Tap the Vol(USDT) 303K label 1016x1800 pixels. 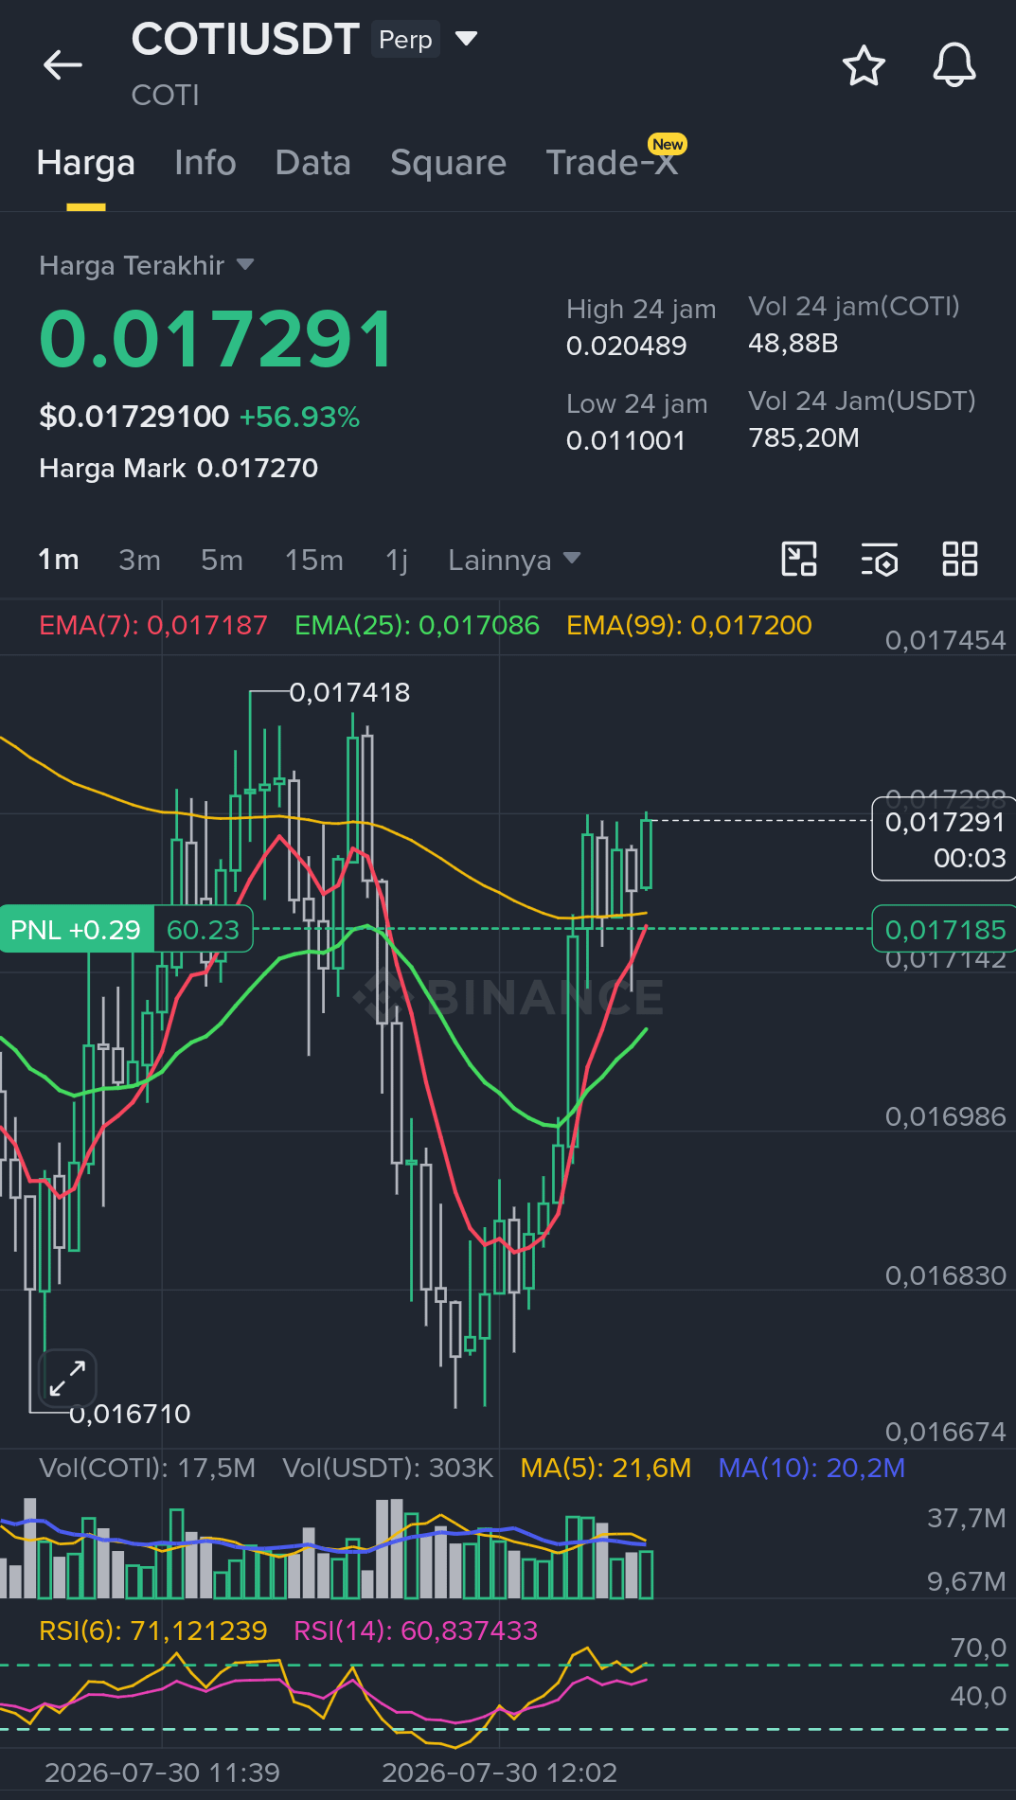pyautogui.click(x=388, y=1468)
